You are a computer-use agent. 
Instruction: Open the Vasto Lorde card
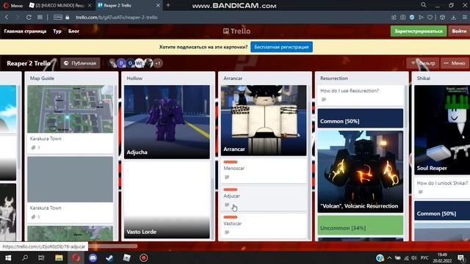coord(167,199)
